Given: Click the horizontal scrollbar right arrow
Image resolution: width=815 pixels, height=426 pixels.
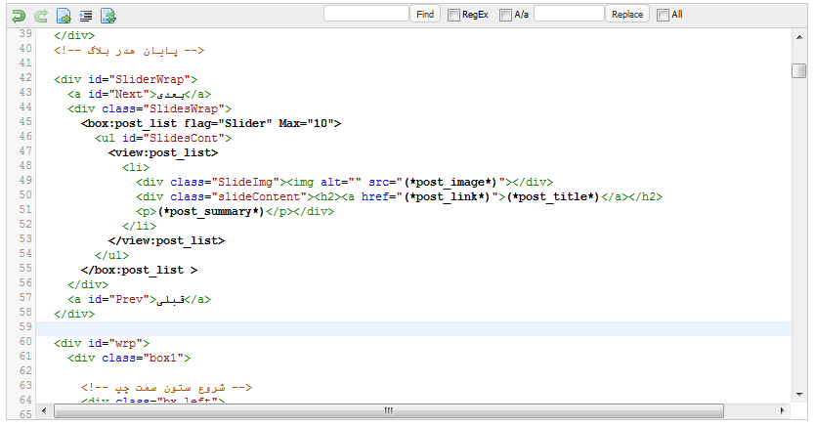Looking at the screenshot, I should coord(783,410).
